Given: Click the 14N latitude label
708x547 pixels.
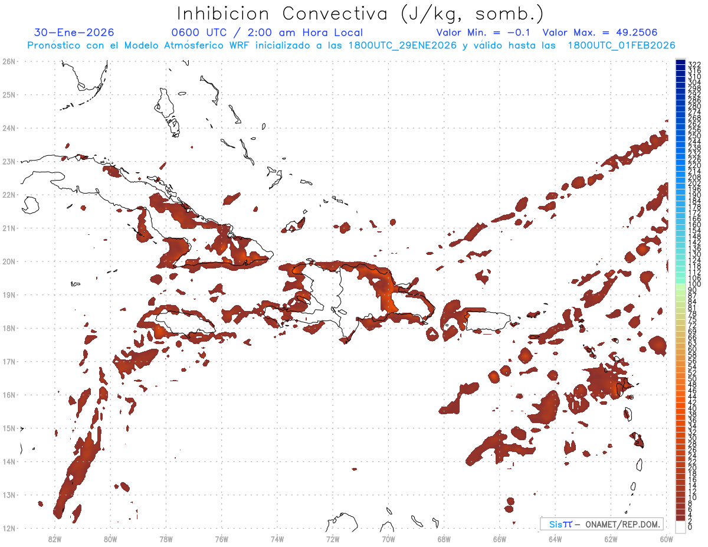Looking at the screenshot, I should coord(8,461).
